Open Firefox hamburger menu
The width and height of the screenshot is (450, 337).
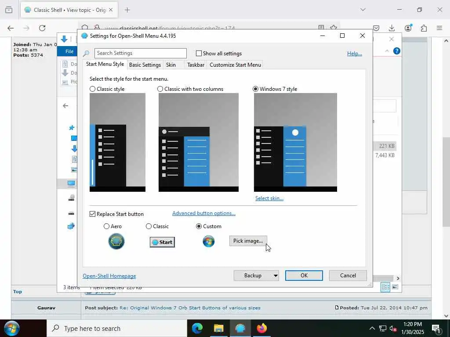(x=439, y=28)
